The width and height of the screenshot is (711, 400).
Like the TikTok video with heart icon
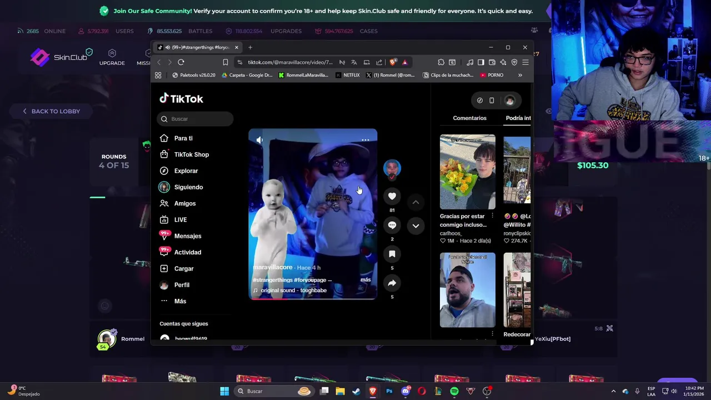[x=392, y=196]
